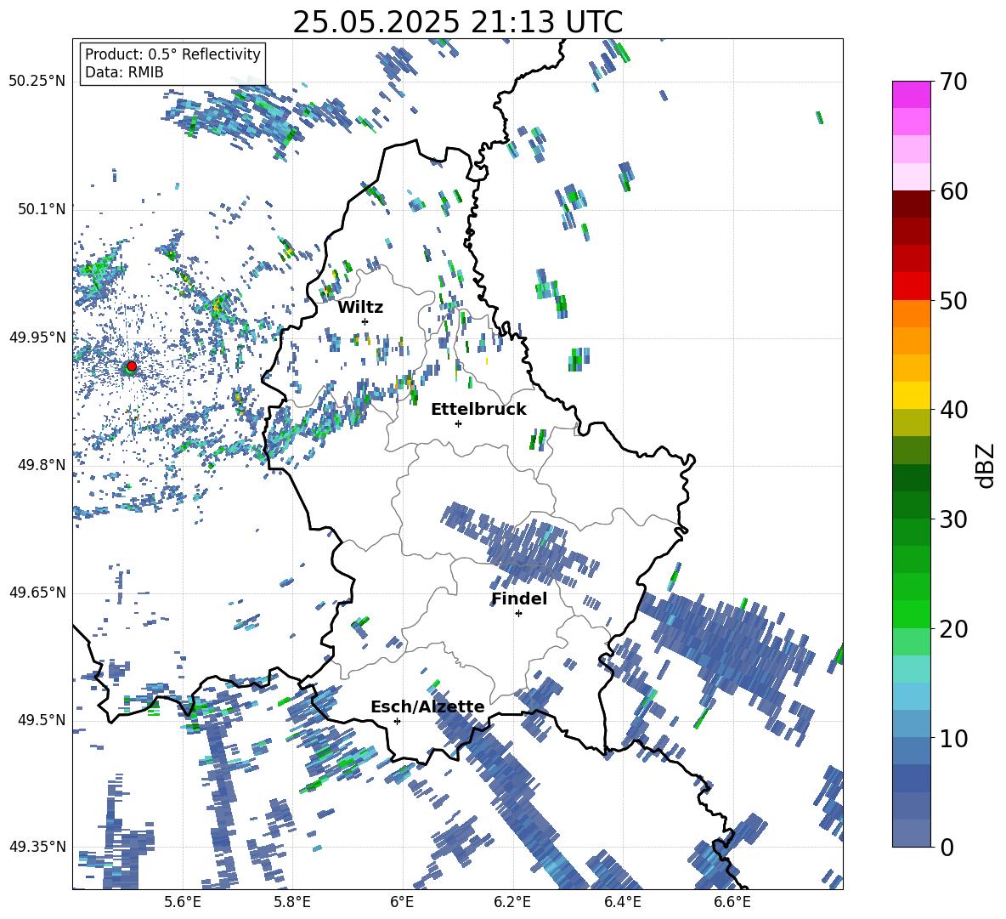The height and width of the screenshot is (919, 1006).
Task: Click the 5.6°E longitude label
Action: [x=183, y=902]
